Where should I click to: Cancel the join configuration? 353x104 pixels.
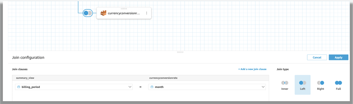[x=317, y=57]
